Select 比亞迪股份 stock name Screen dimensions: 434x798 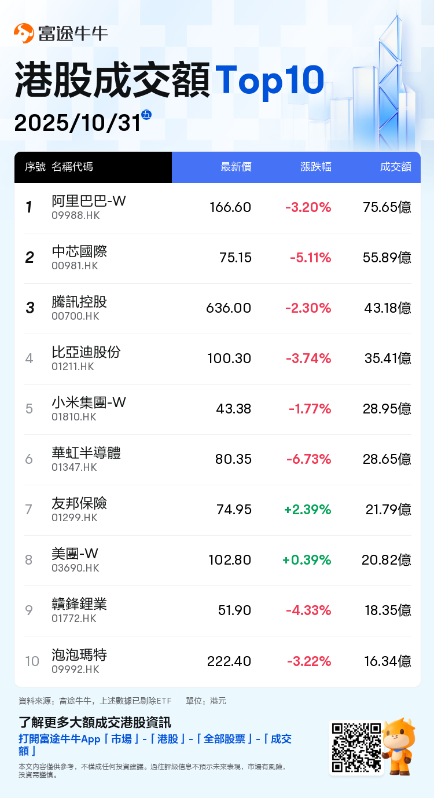click(x=86, y=353)
